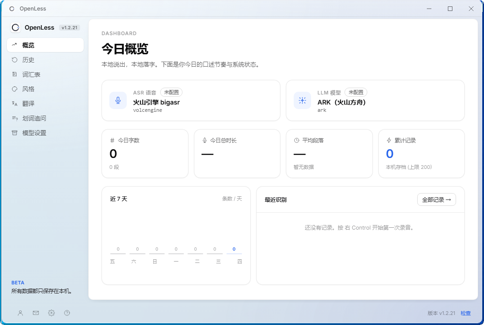Close the OpenLess window
This screenshot has width=484, height=325.
point(471,9)
